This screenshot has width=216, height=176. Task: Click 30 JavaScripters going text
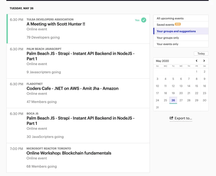click(45, 137)
